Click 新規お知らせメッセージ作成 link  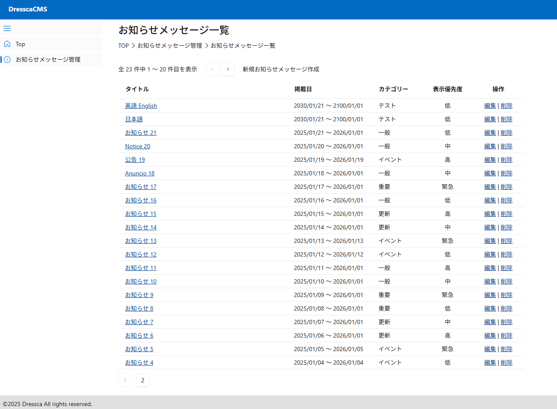280,69
